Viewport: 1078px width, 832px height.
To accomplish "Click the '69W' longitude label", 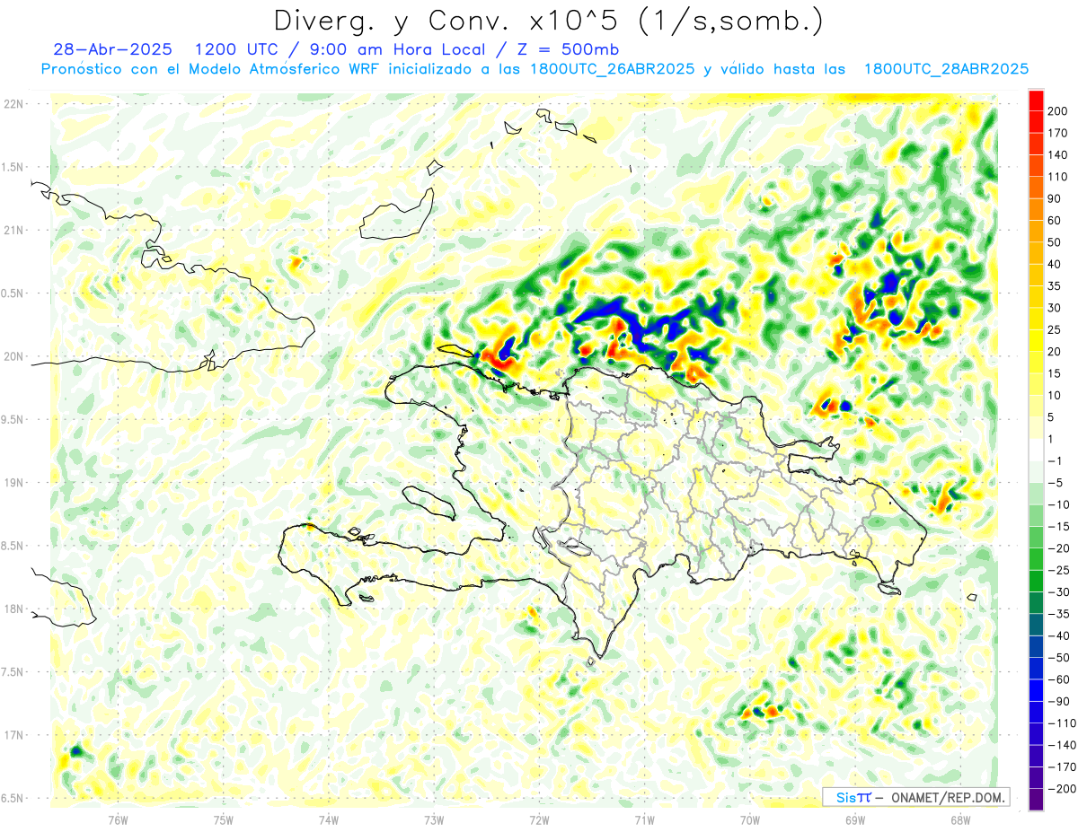I will point(855,819).
